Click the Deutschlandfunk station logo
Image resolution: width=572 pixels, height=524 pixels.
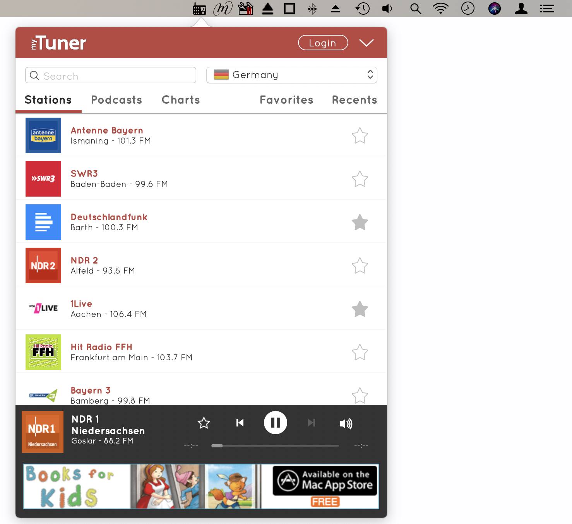pos(43,222)
